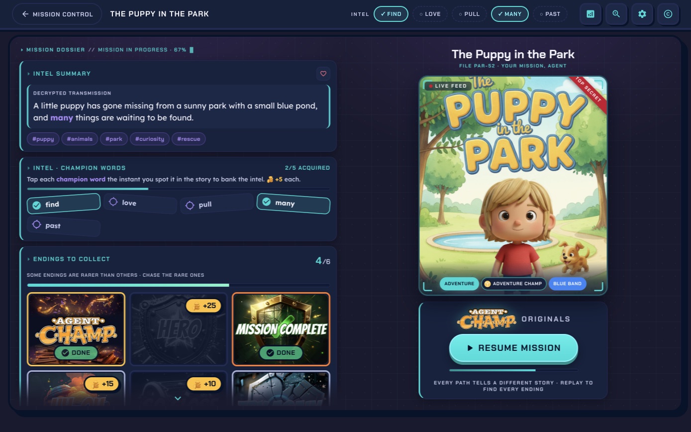Click the Adventure badge on the cover

point(459,284)
